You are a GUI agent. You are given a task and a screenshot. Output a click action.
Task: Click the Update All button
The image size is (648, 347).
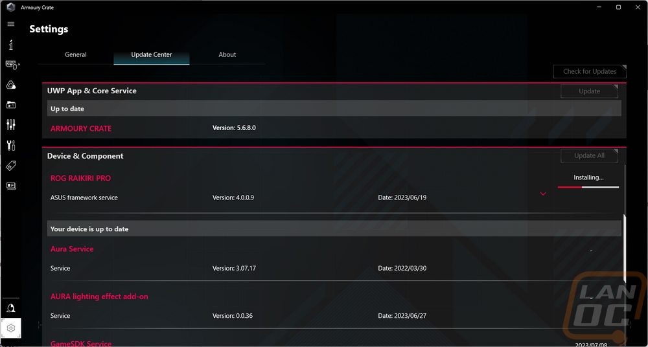click(589, 156)
